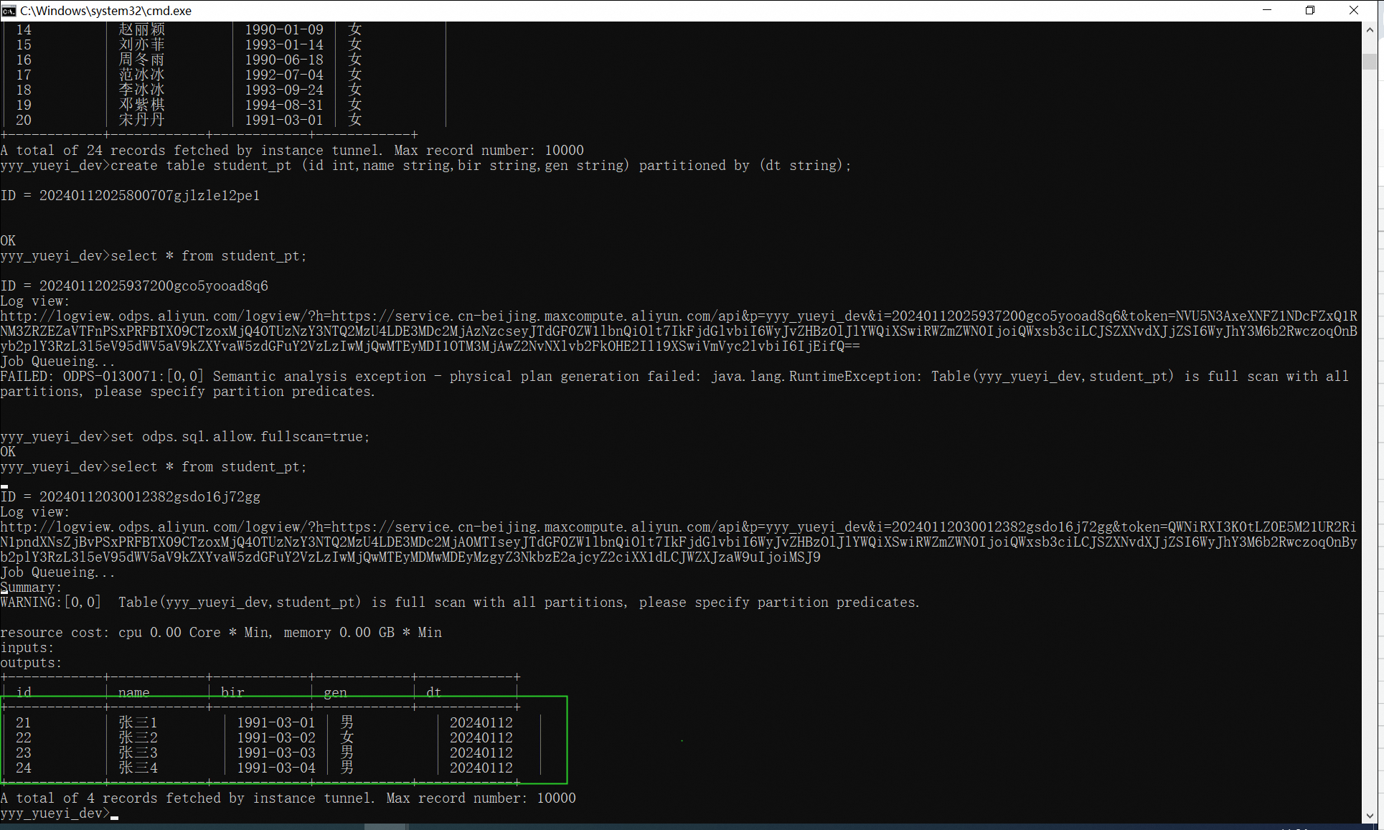This screenshot has width=1384, height=830.
Task: Click the 'resource cost: cpu 0.00 Core' line
Action: 221,632
